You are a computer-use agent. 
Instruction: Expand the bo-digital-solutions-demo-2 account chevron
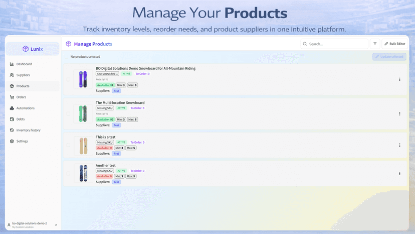tap(56, 225)
